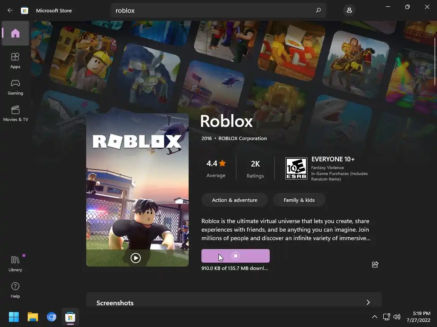Screen dimensions: 437x327
Task: Open ROBLOX Corporation publisher link
Action: tap(242, 138)
